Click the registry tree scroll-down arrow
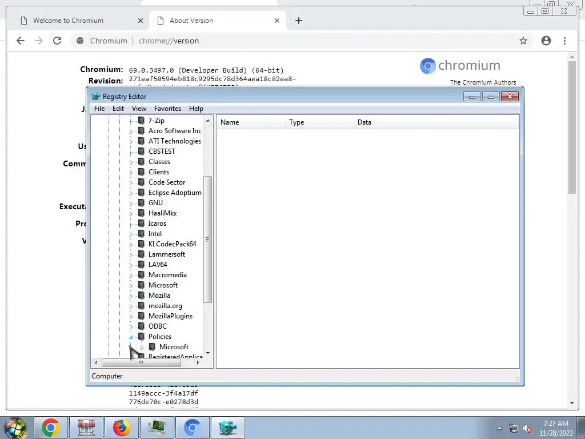The height and width of the screenshot is (439, 585). coord(208,353)
